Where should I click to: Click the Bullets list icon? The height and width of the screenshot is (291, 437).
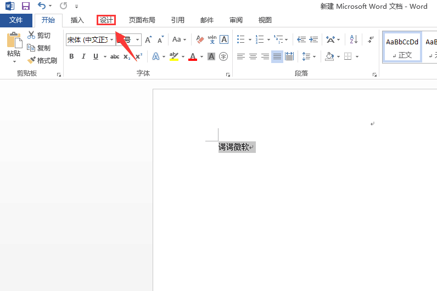coord(241,39)
